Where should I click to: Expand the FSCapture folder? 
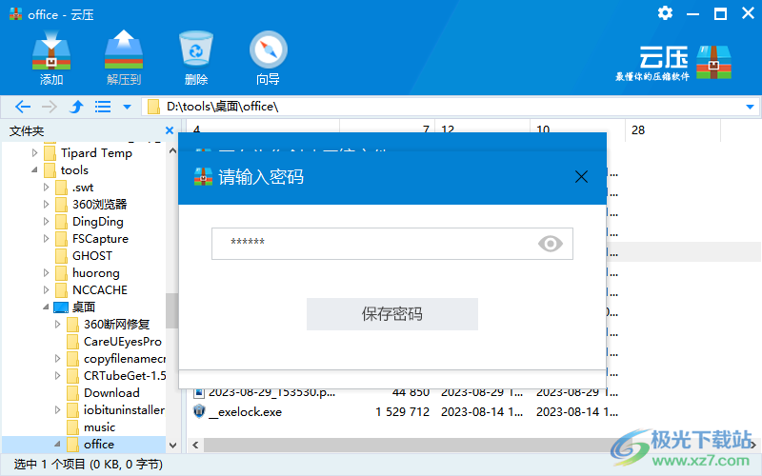pos(46,239)
